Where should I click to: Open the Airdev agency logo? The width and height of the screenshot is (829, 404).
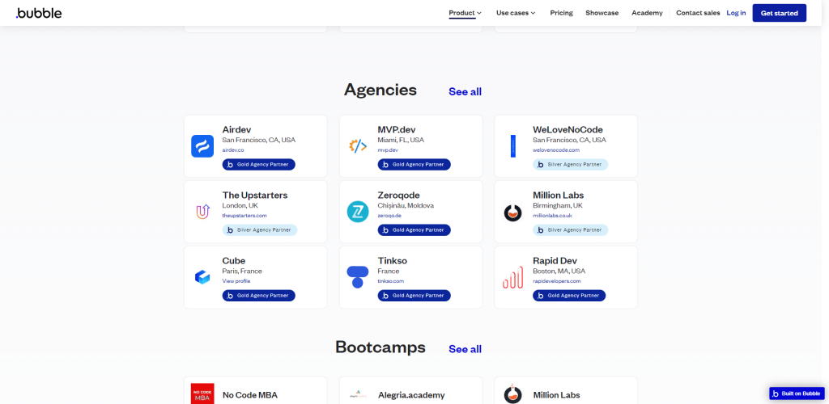[202, 146]
